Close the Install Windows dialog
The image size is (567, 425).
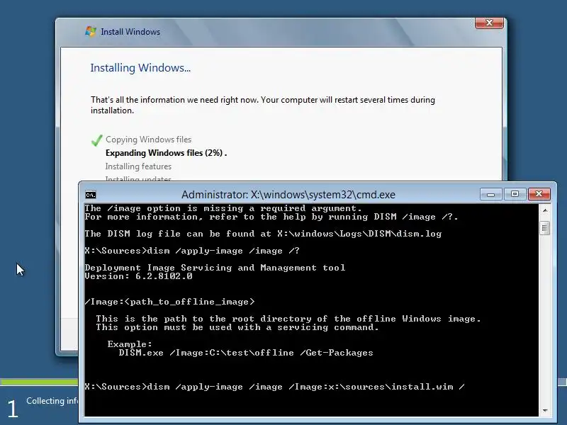click(489, 23)
